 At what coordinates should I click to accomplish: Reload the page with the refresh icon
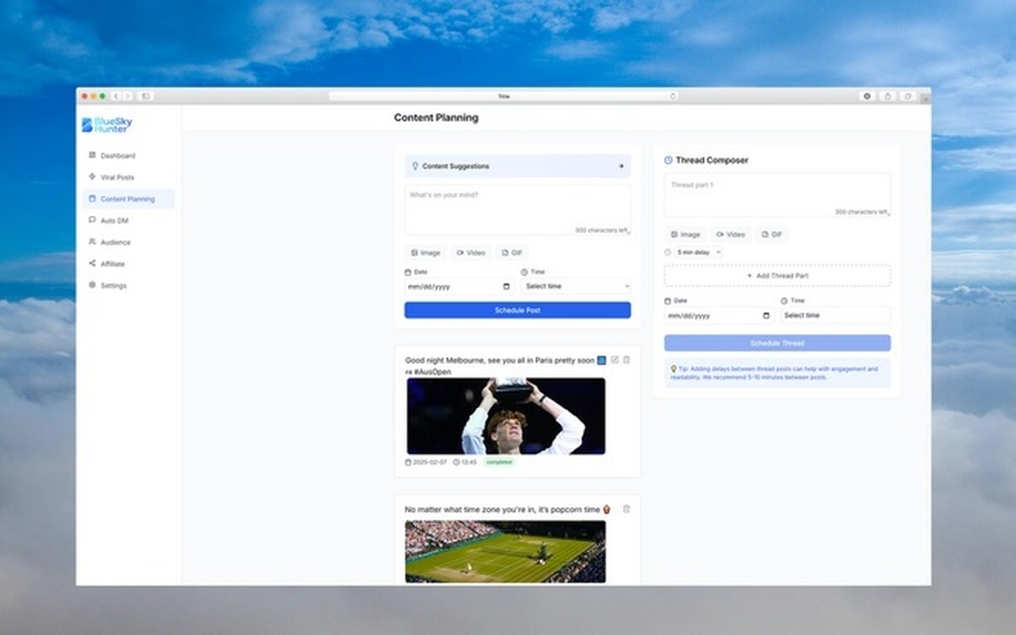click(x=673, y=97)
